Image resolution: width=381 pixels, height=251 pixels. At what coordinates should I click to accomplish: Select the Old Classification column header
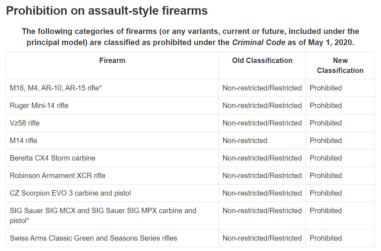pos(262,60)
